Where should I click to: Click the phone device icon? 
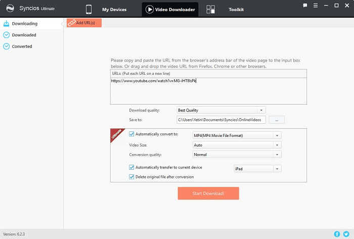click(88, 9)
